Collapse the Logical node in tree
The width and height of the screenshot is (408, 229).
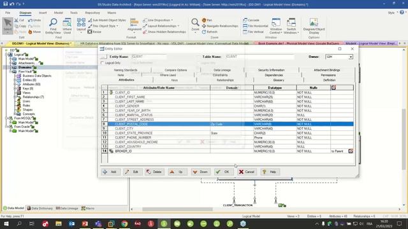click(x=6, y=55)
